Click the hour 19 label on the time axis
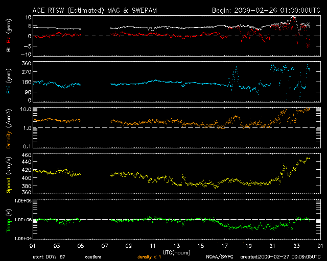Image resolution: width=327 pixels, height=261 pixels. click(248, 246)
